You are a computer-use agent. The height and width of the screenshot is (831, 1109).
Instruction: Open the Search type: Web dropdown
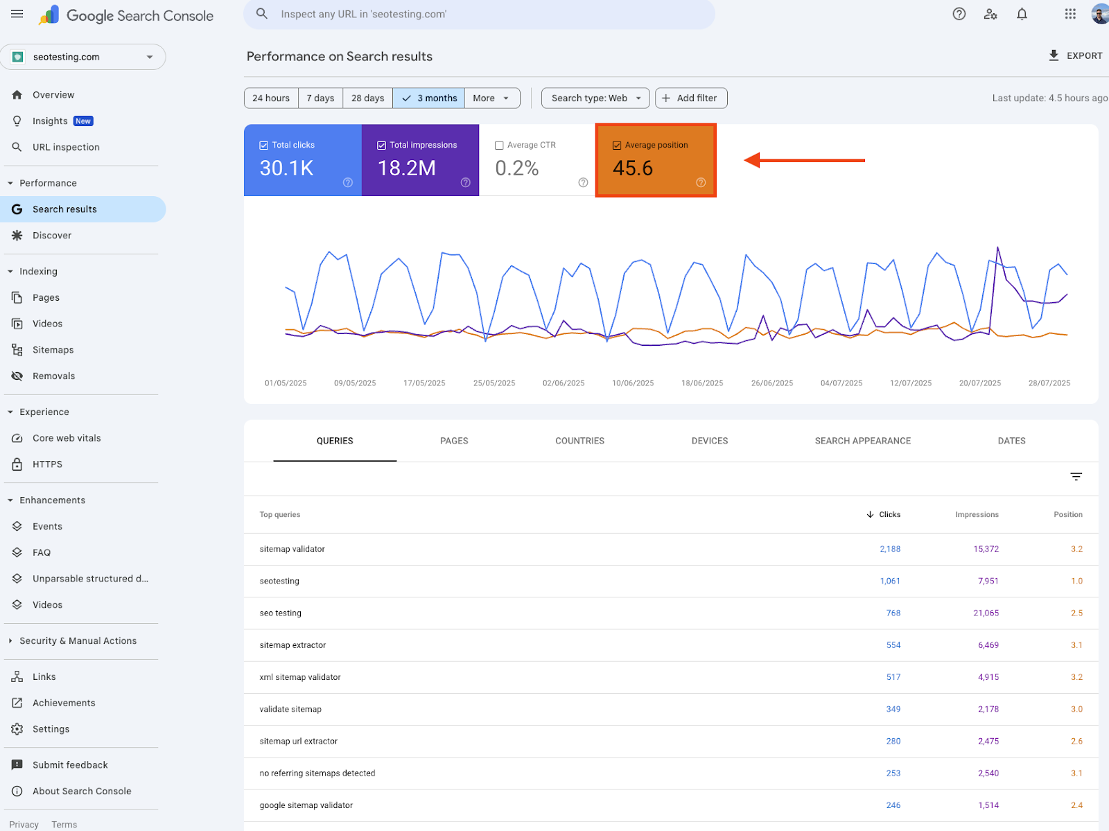click(x=594, y=98)
